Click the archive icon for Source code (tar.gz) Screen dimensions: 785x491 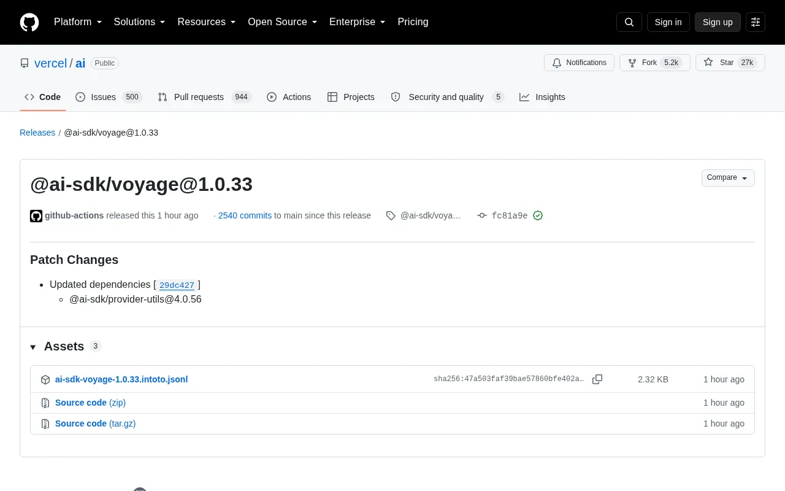45,423
